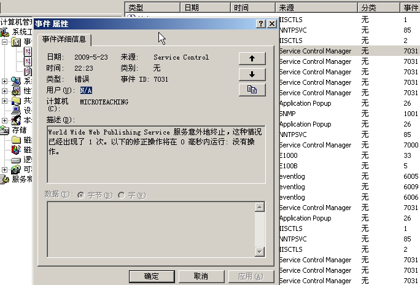Select the Disk Management yellow folder icon
The width and height of the screenshot is (420, 285).
click(x=16, y=140)
